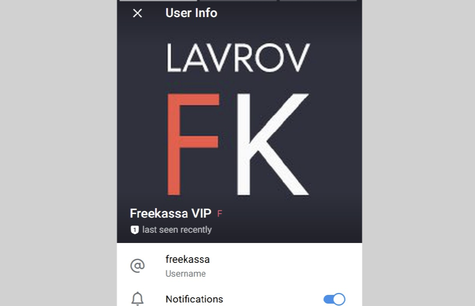Click the Username caption label
The image size is (475, 306).
coord(186,274)
